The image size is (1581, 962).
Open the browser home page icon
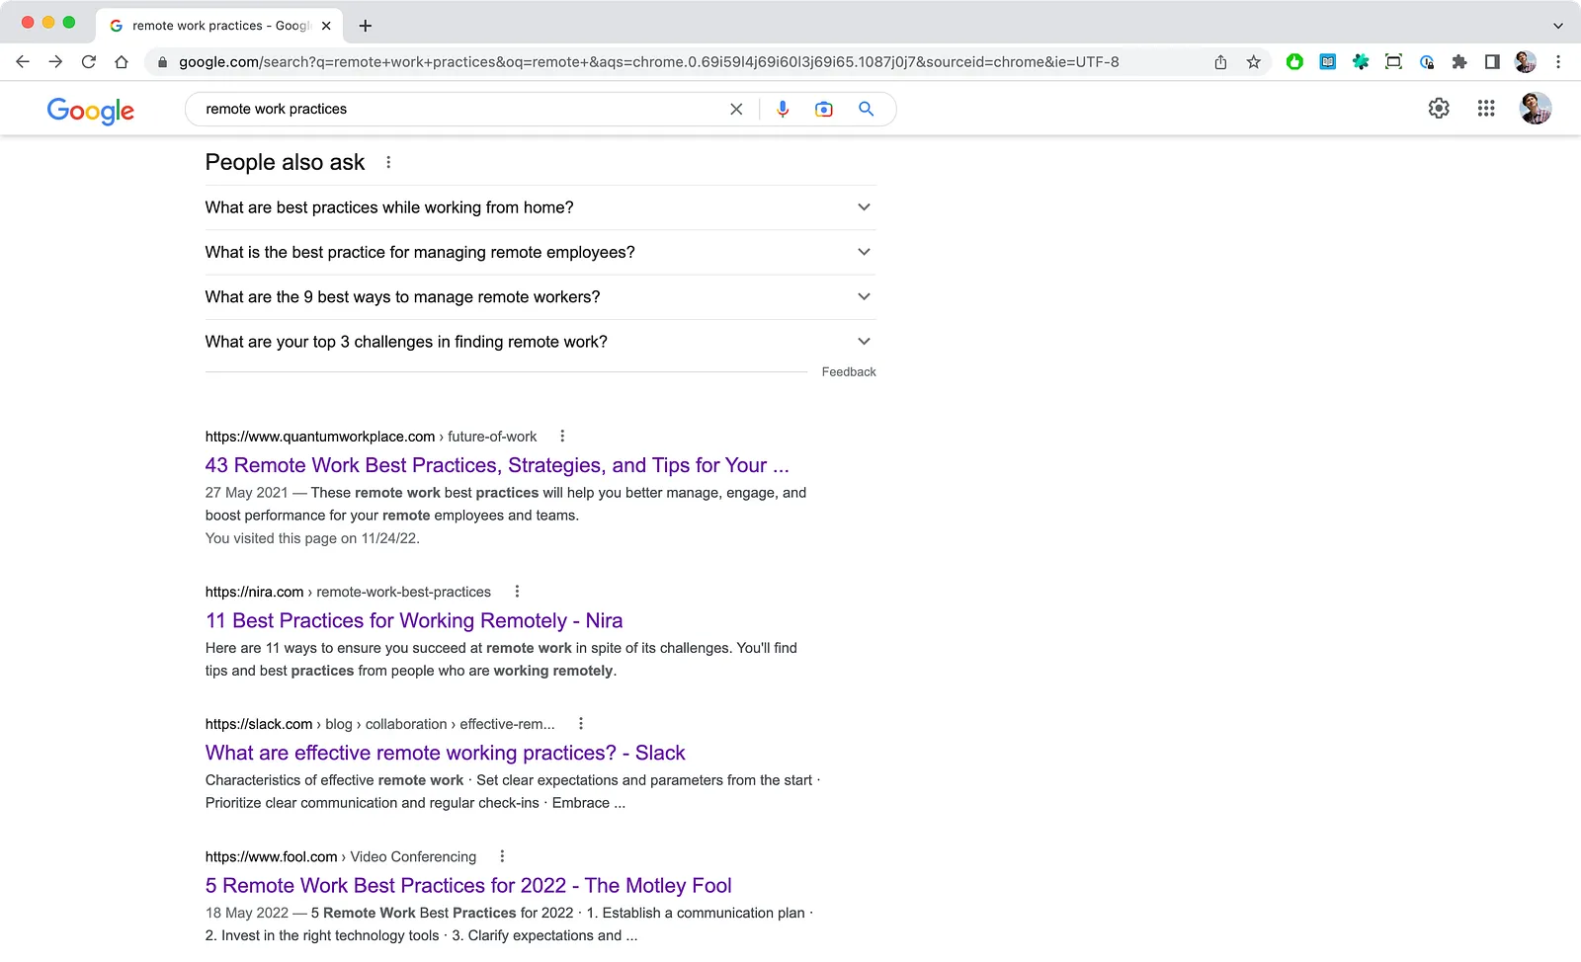pyautogui.click(x=122, y=62)
